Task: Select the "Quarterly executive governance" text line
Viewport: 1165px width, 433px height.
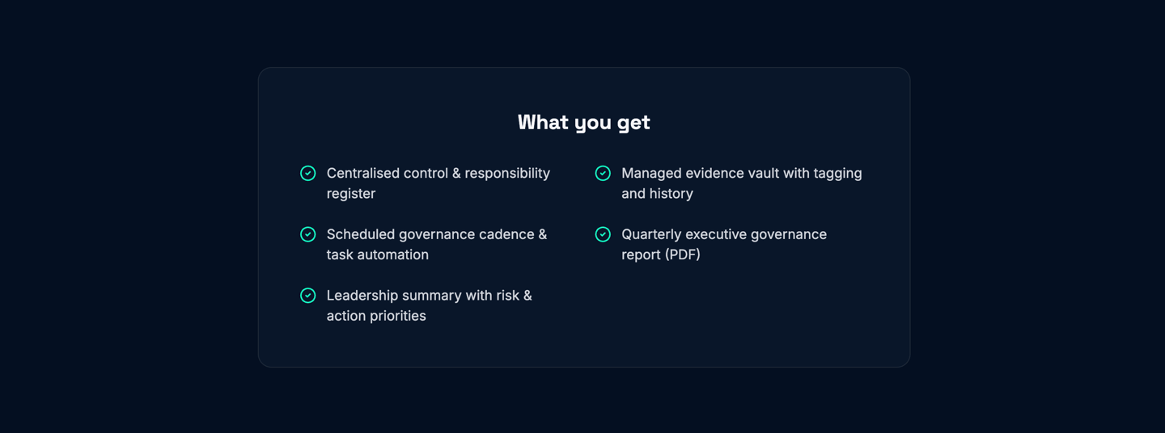Action: pos(723,234)
